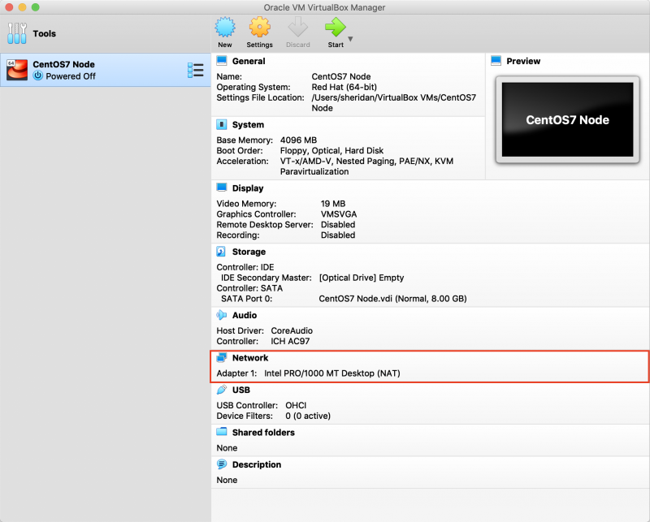Click the 'None' value under Description
The image size is (650, 522).
tap(227, 480)
